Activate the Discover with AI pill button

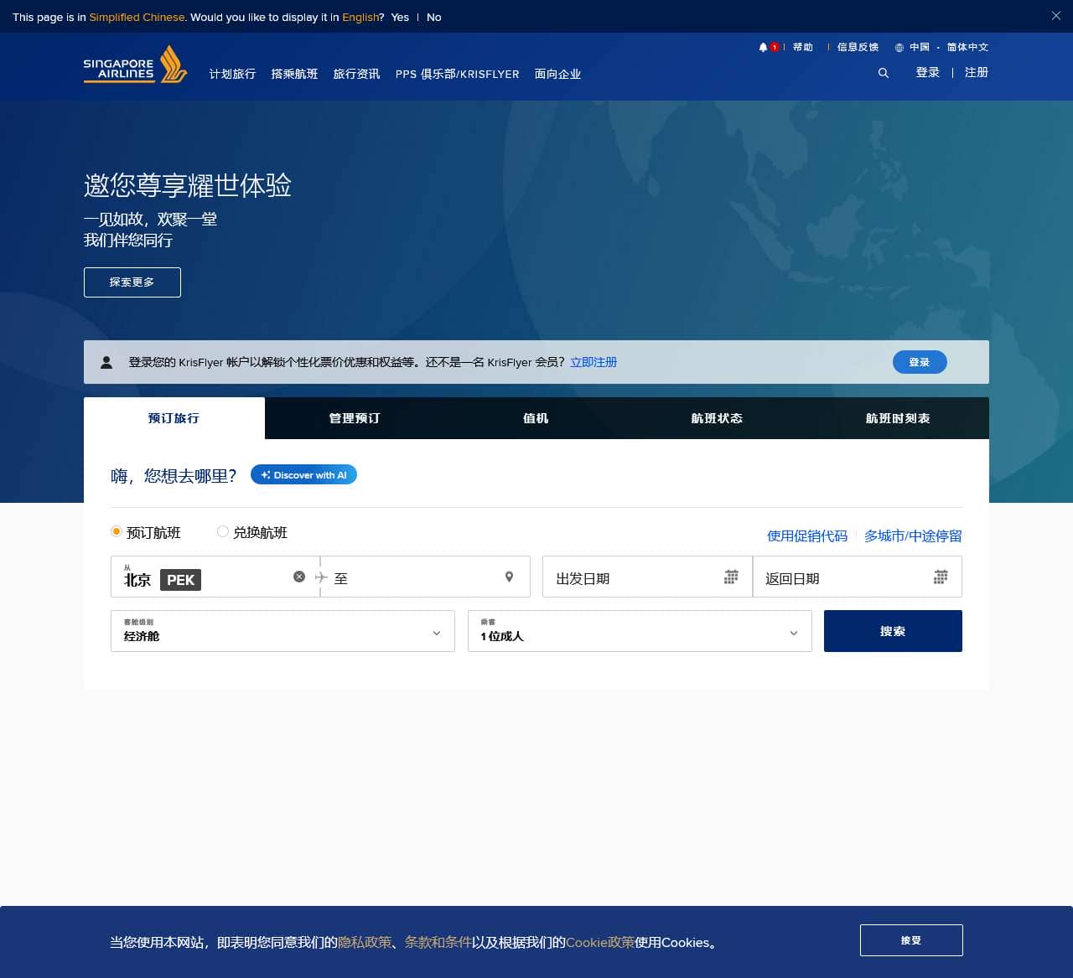(x=303, y=474)
